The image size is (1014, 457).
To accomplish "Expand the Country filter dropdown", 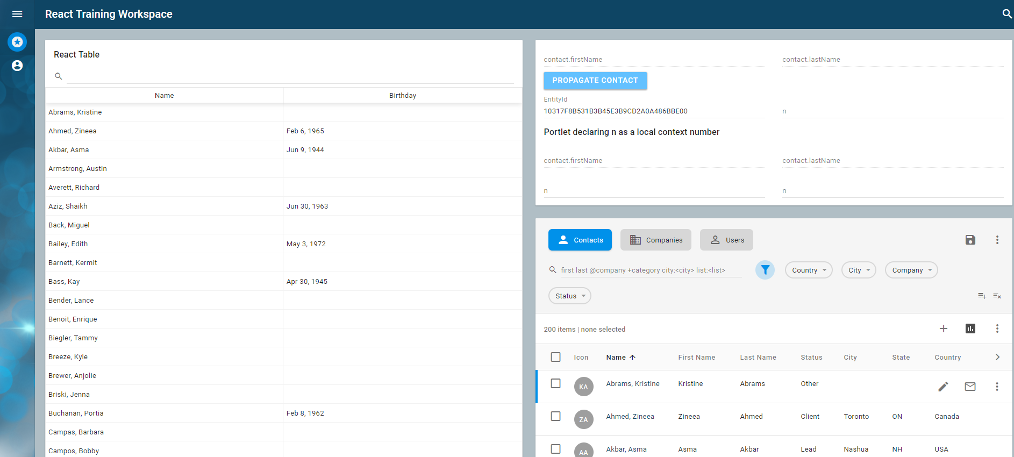I will [x=808, y=270].
